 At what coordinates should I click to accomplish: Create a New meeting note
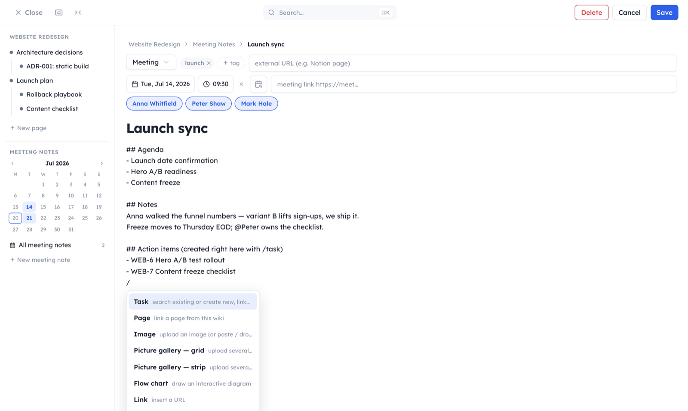coord(40,260)
